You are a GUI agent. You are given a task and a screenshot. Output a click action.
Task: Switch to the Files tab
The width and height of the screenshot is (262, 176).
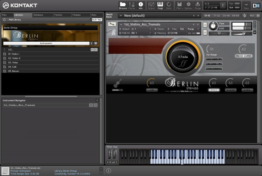click(x=4, y=15)
